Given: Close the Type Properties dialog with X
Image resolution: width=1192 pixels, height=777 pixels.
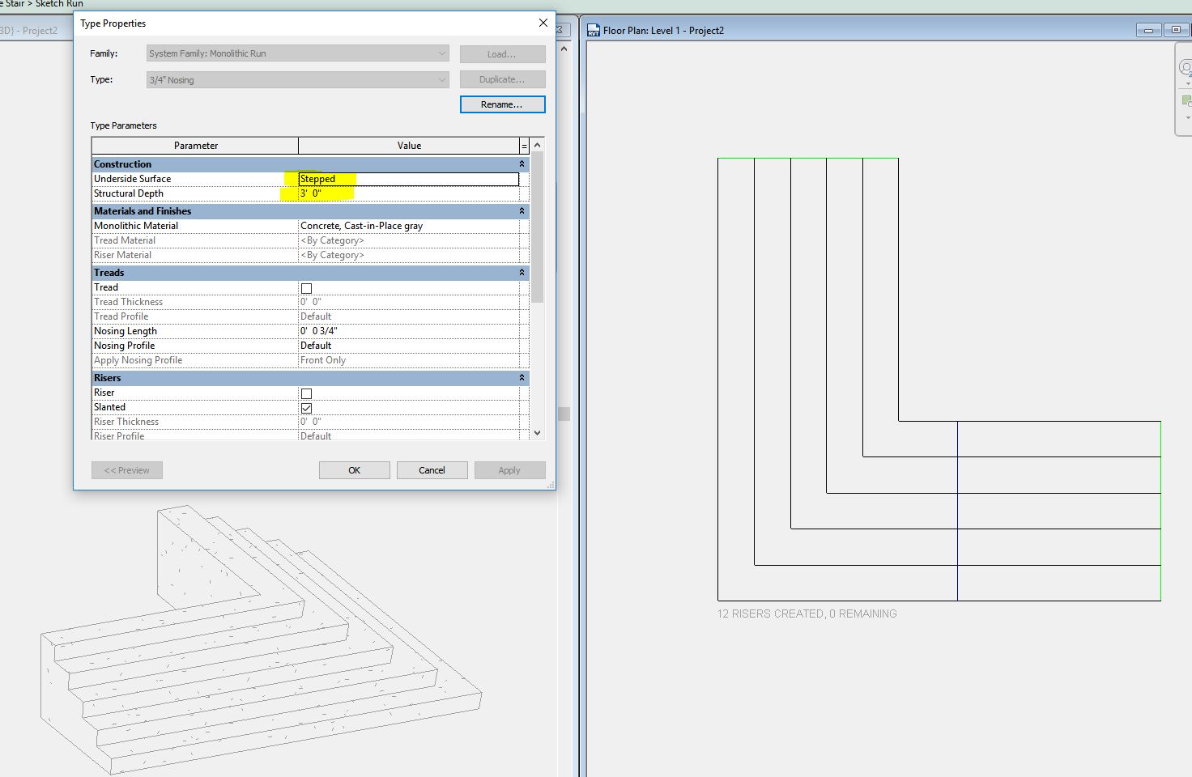Looking at the screenshot, I should tap(543, 23).
